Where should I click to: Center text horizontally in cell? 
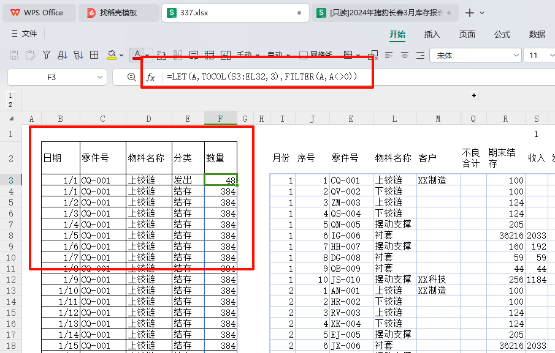coord(405,55)
